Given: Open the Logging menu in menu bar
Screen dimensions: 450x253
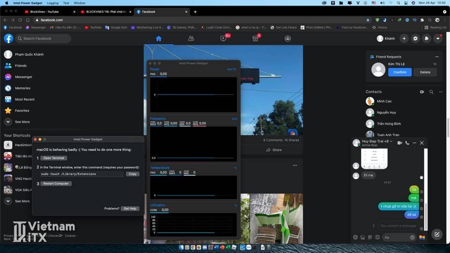Looking at the screenshot, I should coord(52,3).
